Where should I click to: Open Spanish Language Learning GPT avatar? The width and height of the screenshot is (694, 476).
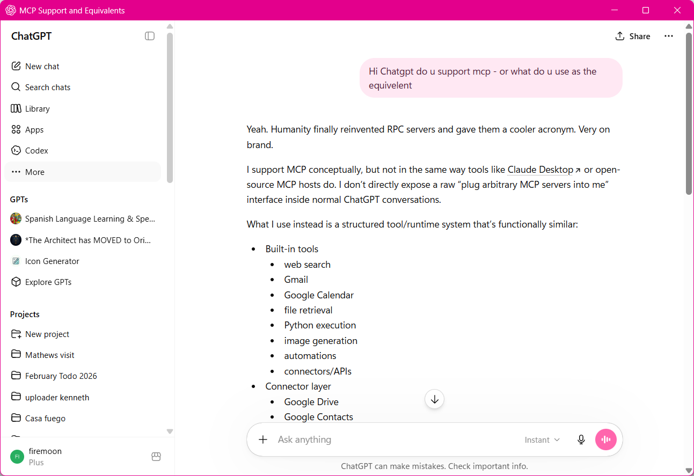click(x=16, y=219)
